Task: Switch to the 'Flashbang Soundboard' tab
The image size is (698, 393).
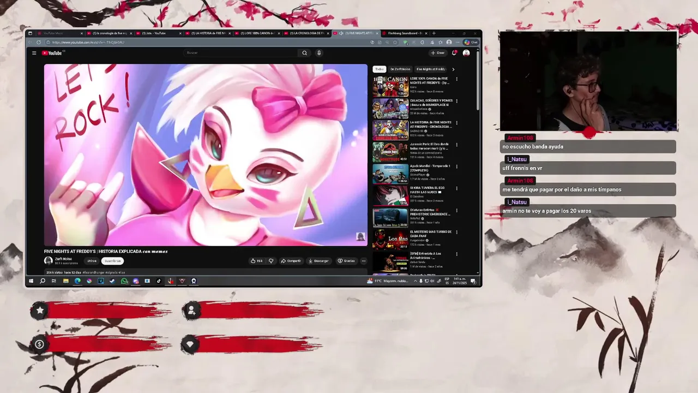Action: [x=405, y=33]
